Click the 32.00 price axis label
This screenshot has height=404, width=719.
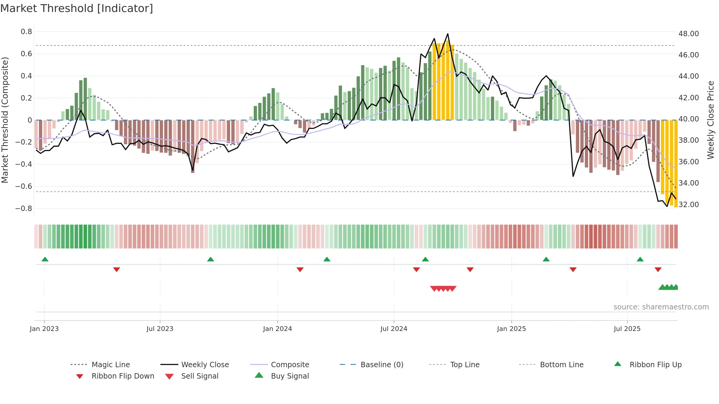pyautogui.click(x=689, y=205)
